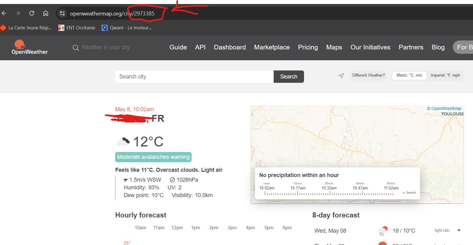Image resolution: width=473 pixels, height=245 pixels.
Task: Open the ENT Occitanie bookmark
Action: pos(77,28)
